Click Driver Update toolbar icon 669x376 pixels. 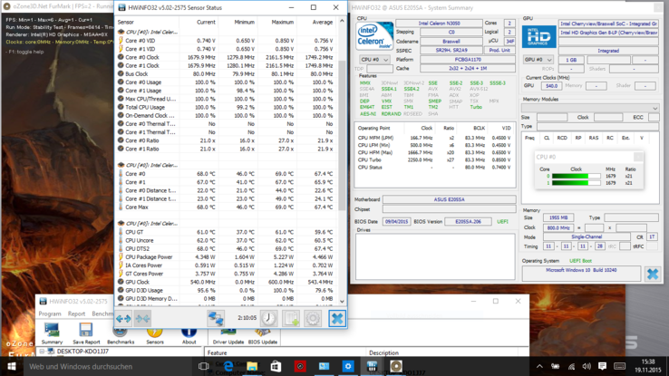228,336
